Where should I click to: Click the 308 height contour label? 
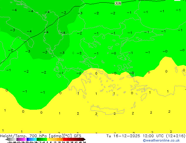pos(118,3)
